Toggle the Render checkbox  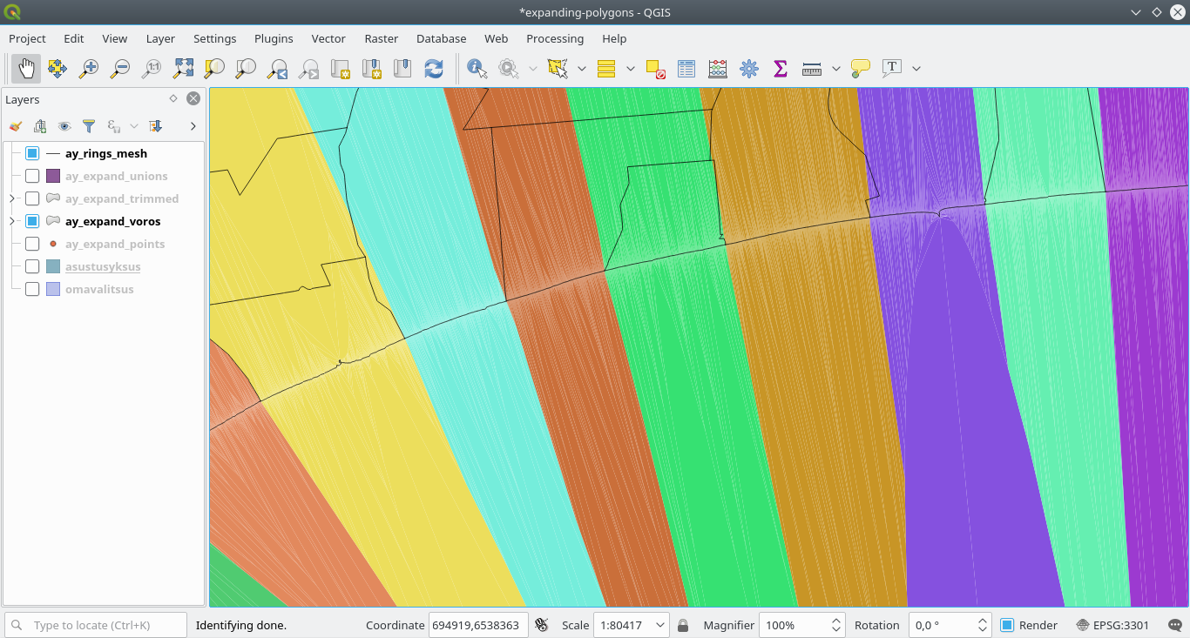click(x=1007, y=625)
